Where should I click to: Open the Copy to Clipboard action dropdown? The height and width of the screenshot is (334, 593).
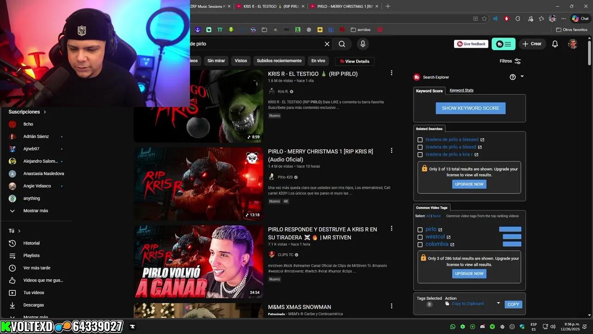click(x=498, y=303)
